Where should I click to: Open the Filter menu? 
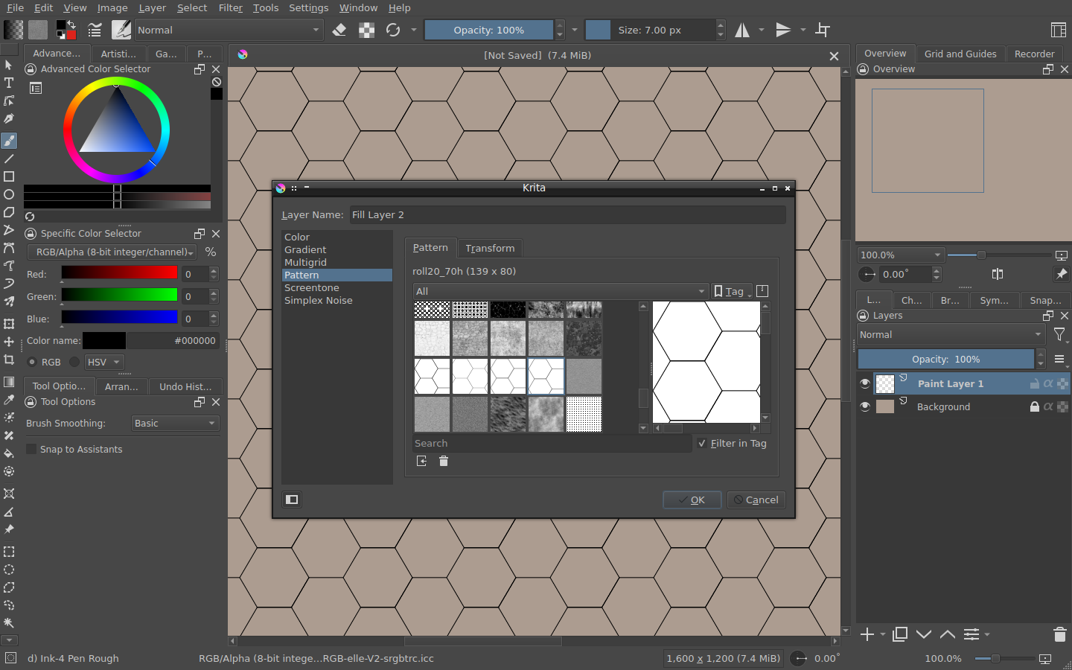point(231,7)
